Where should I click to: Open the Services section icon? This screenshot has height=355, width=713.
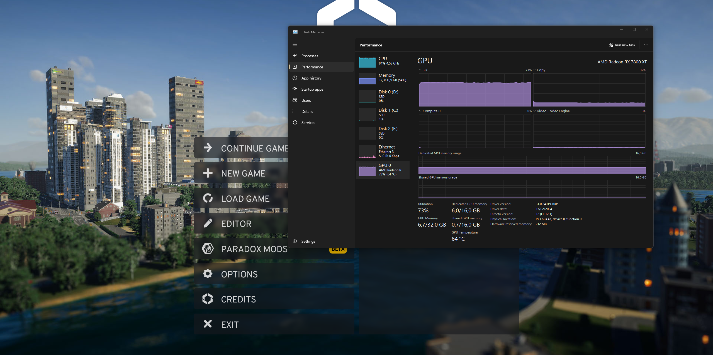click(x=295, y=122)
